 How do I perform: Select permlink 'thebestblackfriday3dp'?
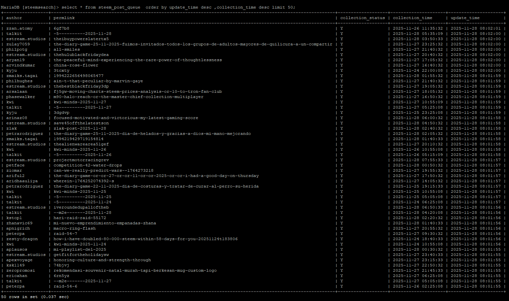(81, 86)
